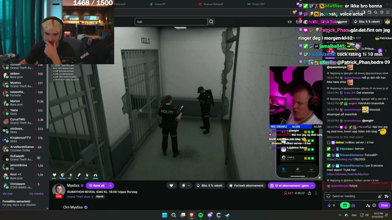This screenshot has height=220, width=392.
Task: Switch to Revenue Rollespill tab
Action: pos(213,4)
